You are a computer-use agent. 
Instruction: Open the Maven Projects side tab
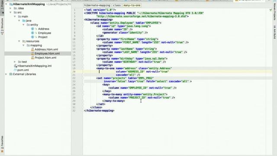274,12
